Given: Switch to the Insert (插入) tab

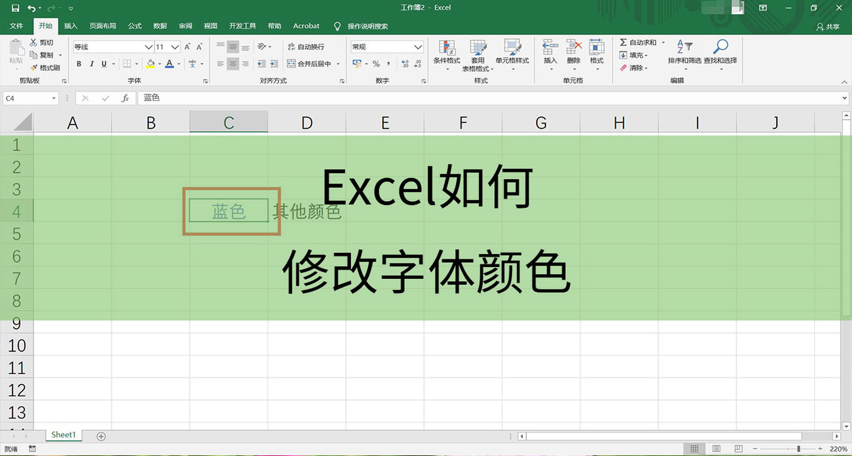Looking at the screenshot, I should point(71,26).
